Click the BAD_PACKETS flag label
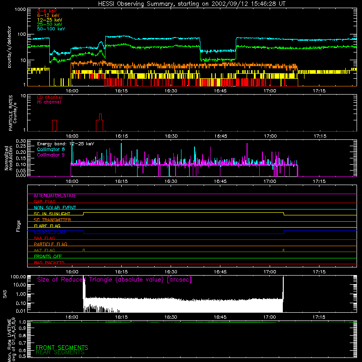This screenshot has width=362, height=362. 49,262
